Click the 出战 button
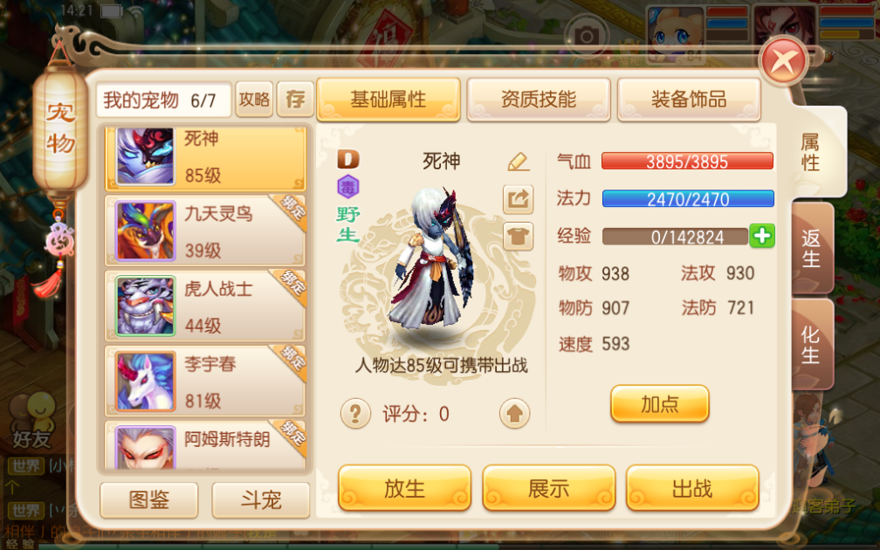The height and width of the screenshot is (550, 880). click(x=692, y=488)
